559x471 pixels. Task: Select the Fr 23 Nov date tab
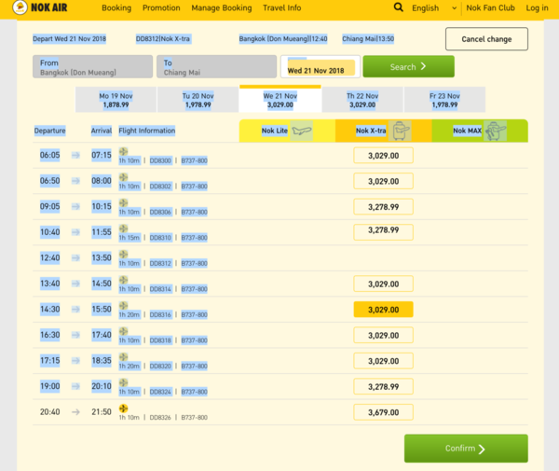pyautogui.click(x=444, y=100)
